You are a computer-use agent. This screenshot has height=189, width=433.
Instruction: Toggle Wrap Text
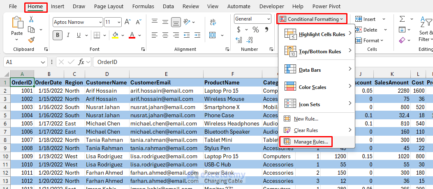pyautogui.click(x=213, y=22)
